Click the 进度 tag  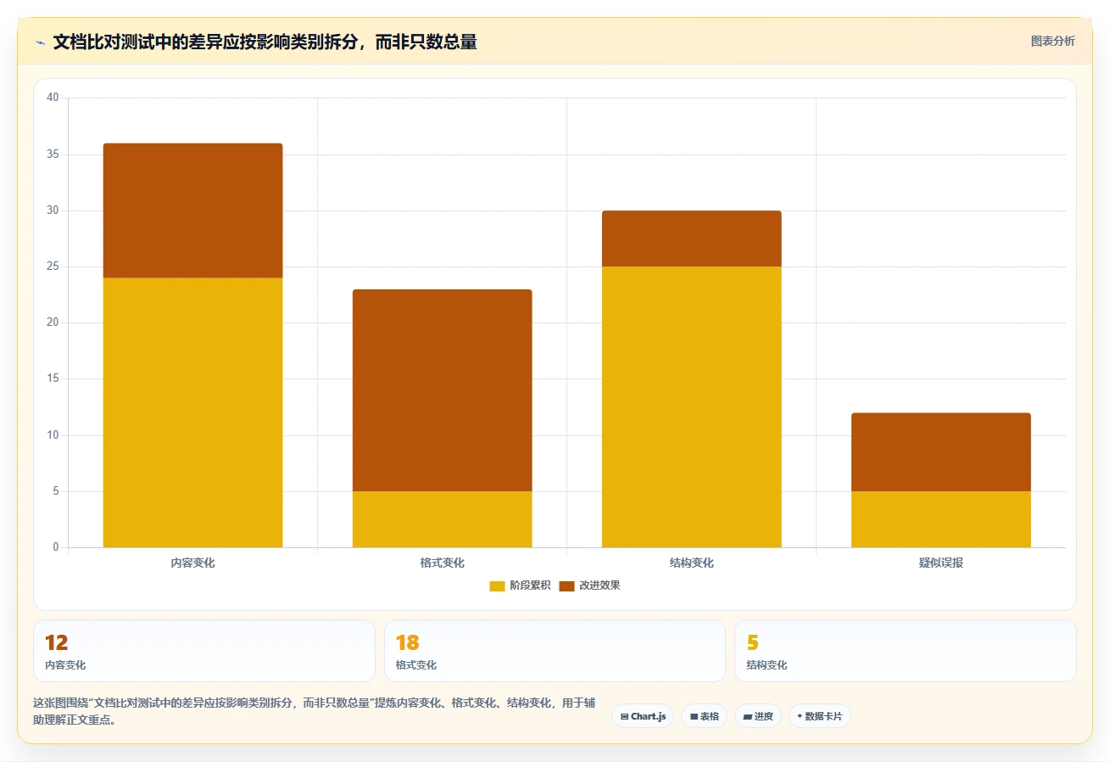(758, 716)
